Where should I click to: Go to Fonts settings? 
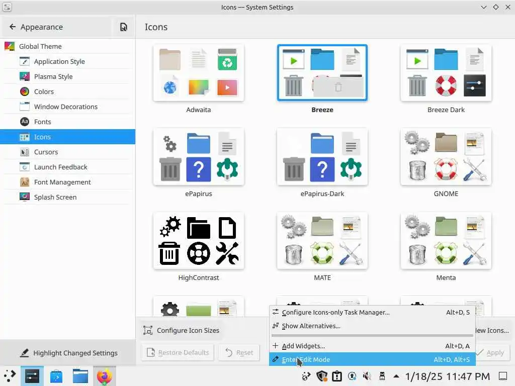click(x=67, y=122)
